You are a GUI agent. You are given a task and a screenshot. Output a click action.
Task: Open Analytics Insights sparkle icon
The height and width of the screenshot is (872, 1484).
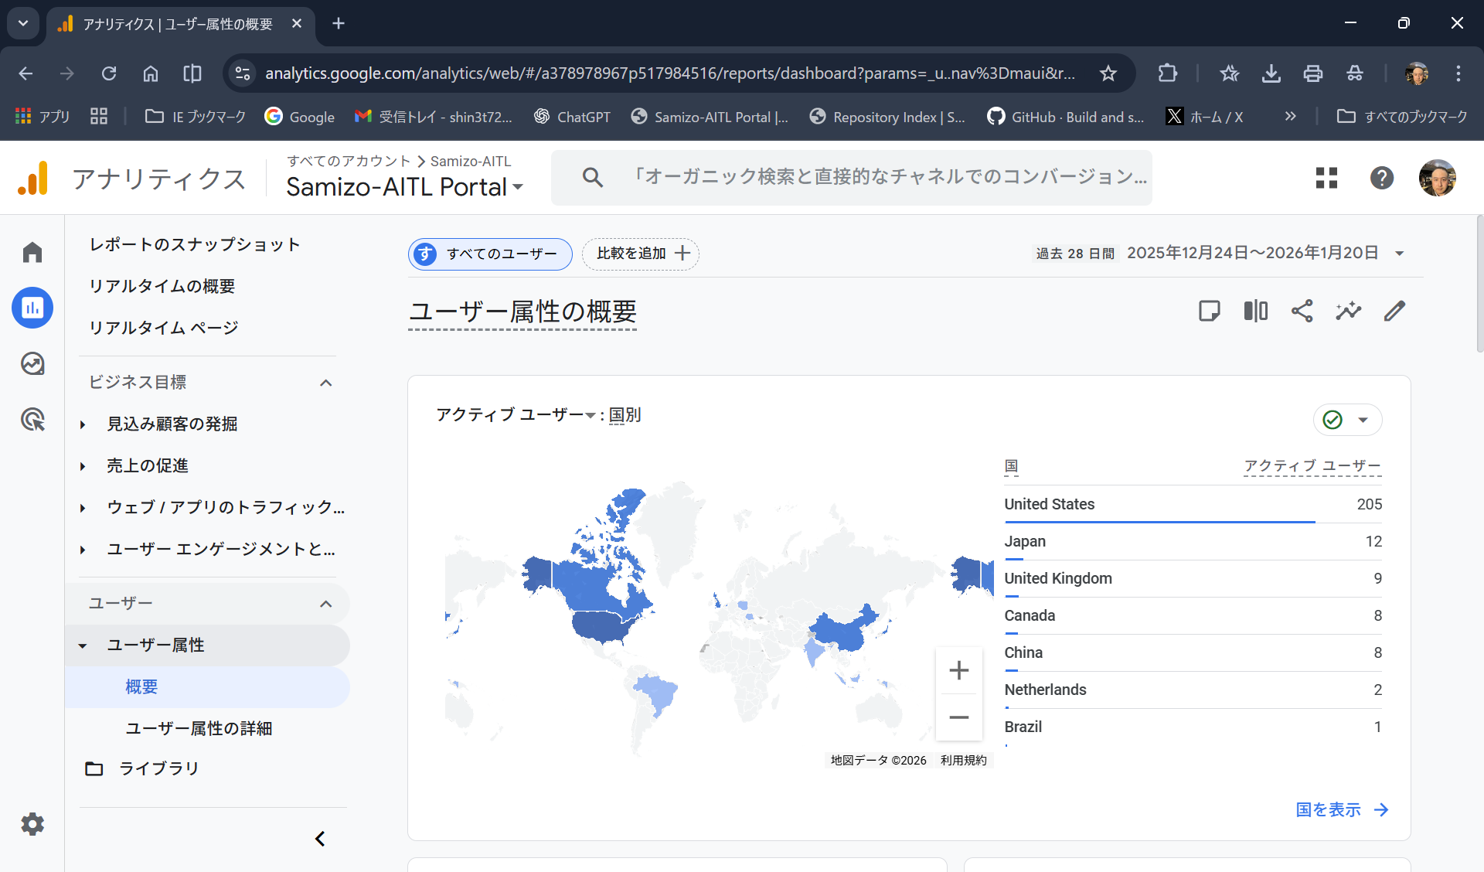click(x=1348, y=311)
